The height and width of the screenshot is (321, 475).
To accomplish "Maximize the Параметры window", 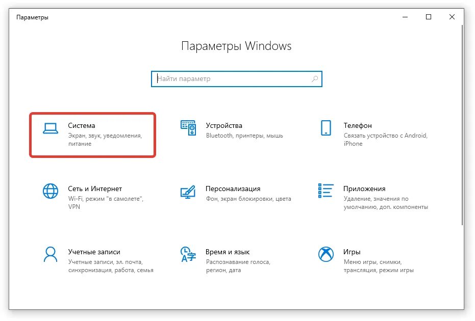I will coord(429,17).
